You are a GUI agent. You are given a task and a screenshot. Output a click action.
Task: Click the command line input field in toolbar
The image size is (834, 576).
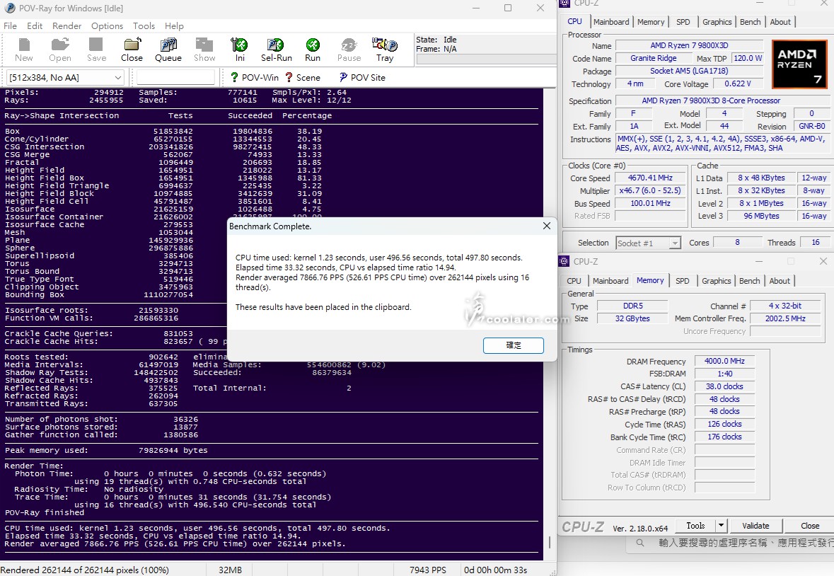tap(175, 77)
